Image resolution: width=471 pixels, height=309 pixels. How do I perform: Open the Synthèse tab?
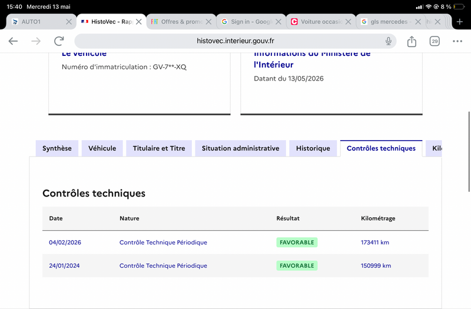(x=57, y=148)
